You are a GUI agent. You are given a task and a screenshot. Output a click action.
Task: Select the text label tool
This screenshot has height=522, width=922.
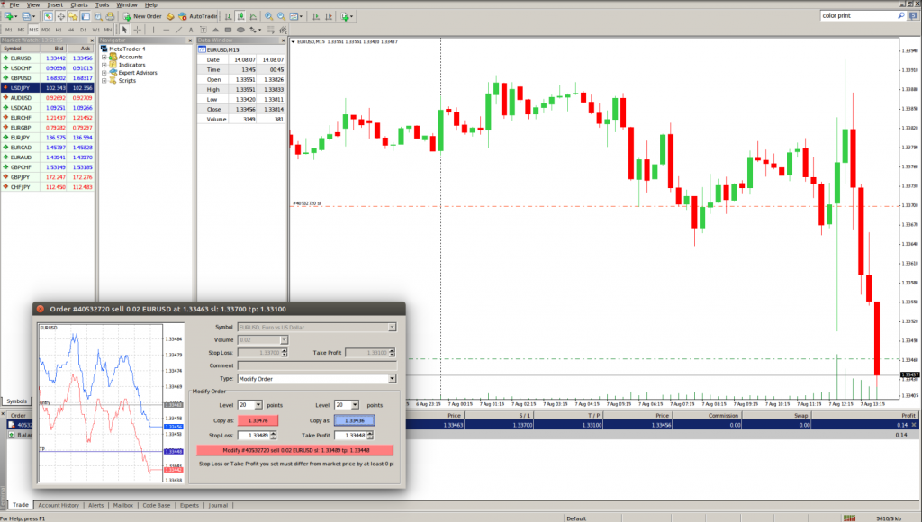tap(203, 30)
